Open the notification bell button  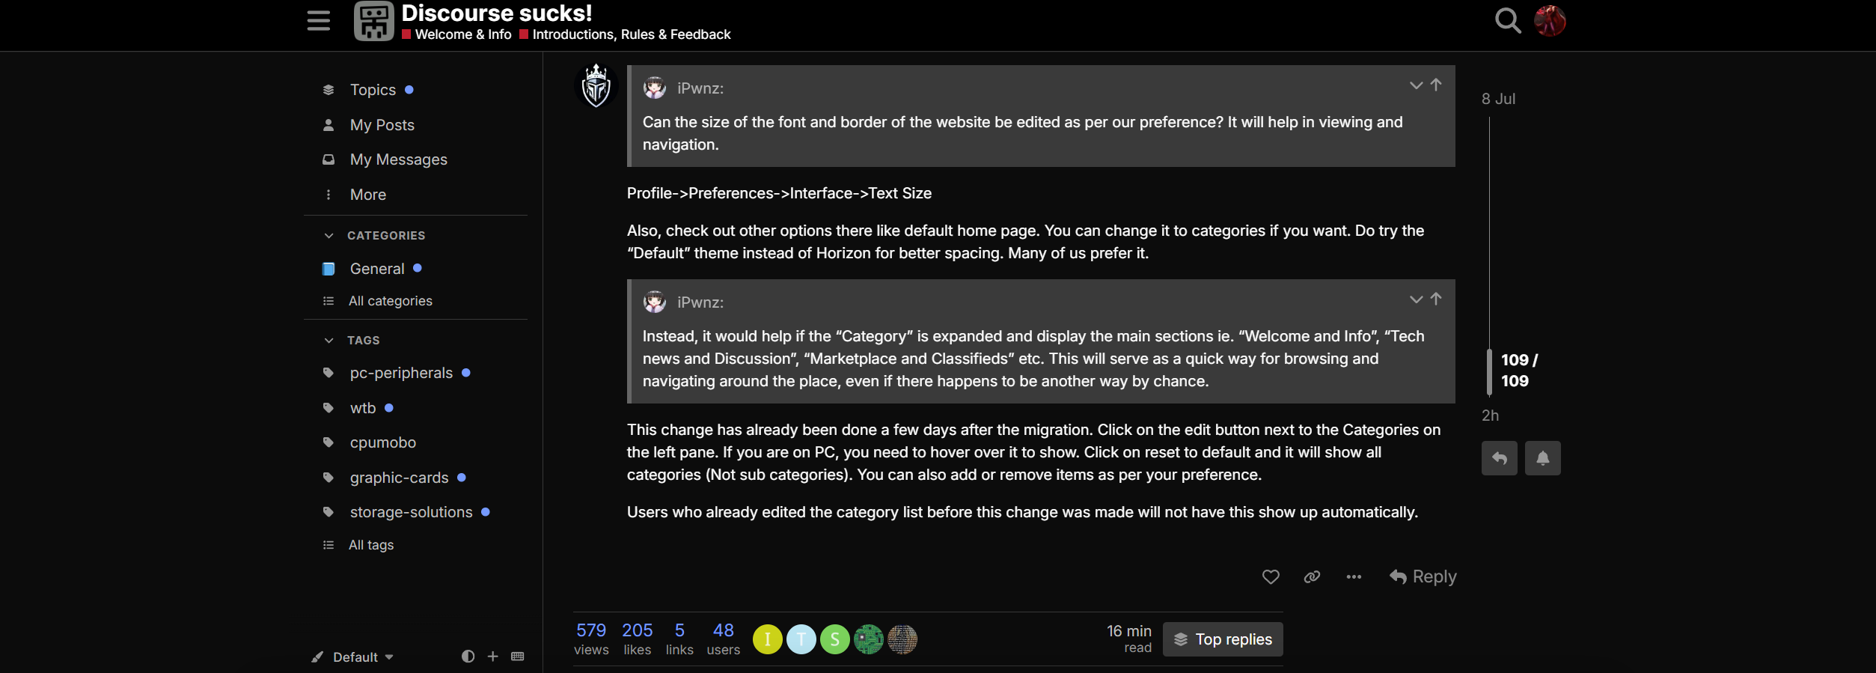point(1543,458)
